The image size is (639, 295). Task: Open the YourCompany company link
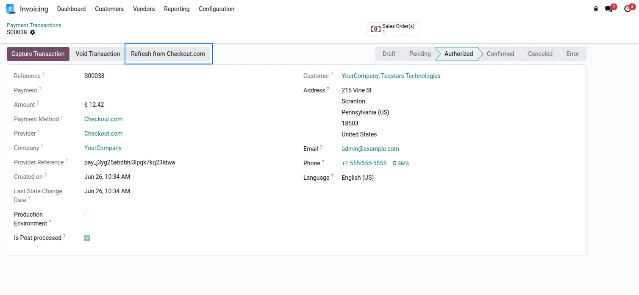click(103, 148)
